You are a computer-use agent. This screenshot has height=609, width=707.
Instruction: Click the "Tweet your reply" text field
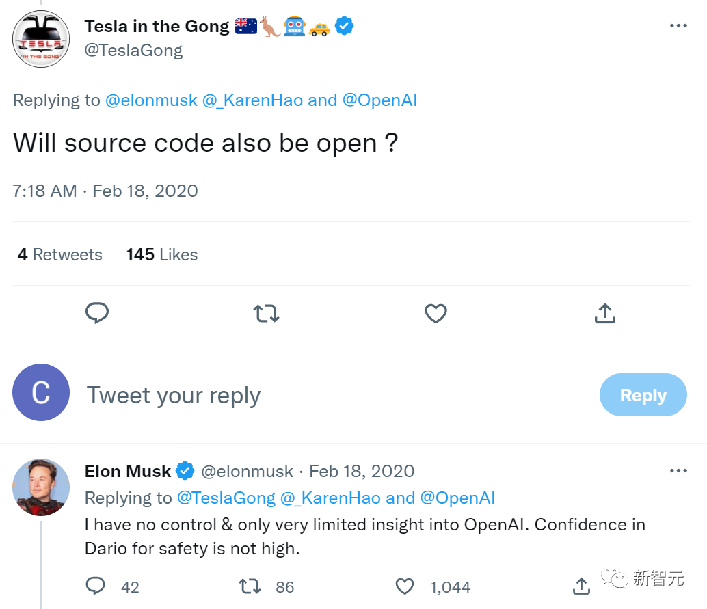(274, 395)
